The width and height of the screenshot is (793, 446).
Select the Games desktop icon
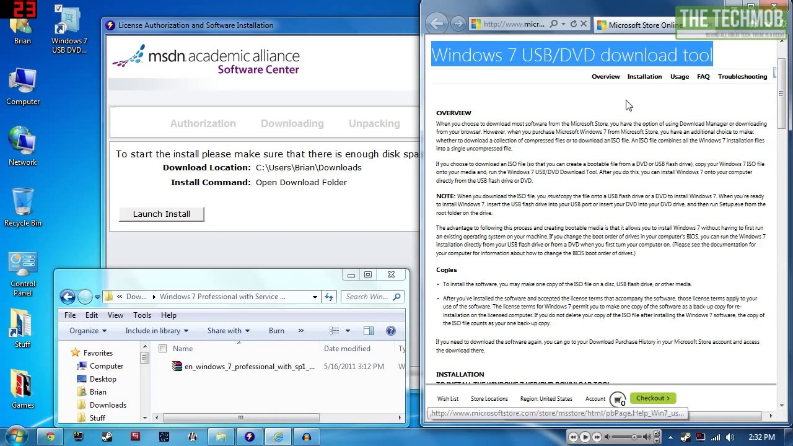[x=23, y=389]
